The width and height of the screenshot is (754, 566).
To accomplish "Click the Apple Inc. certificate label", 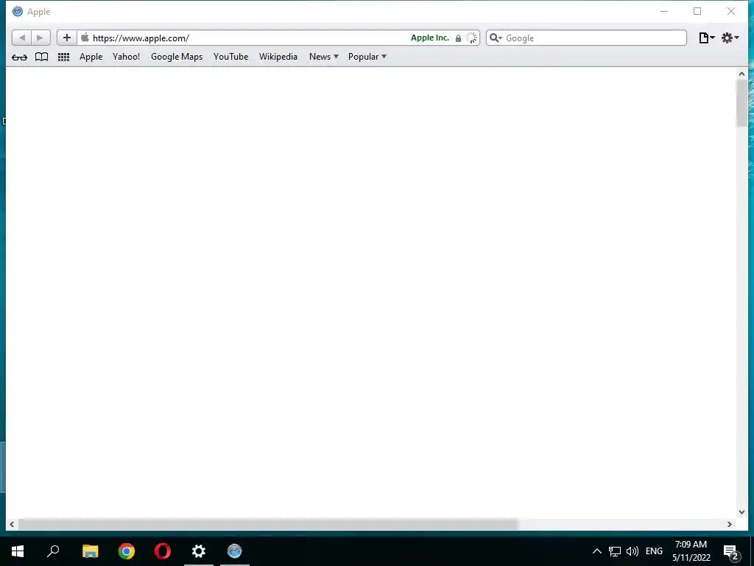I will click(430, 38).
